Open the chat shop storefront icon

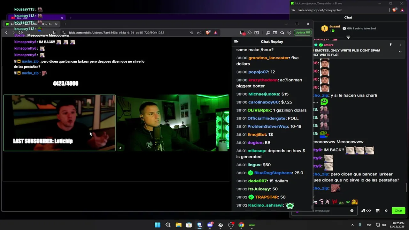click(377, 211)
